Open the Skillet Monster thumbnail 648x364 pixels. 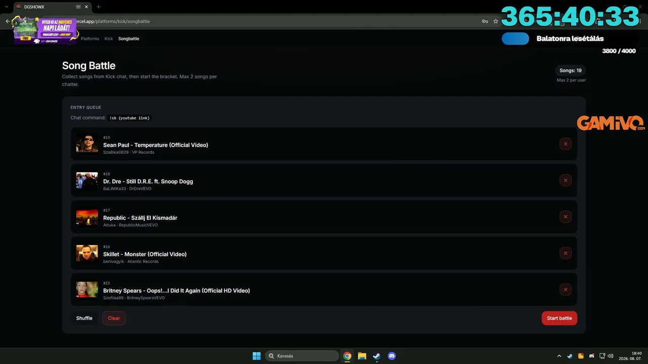pos(87,253)
